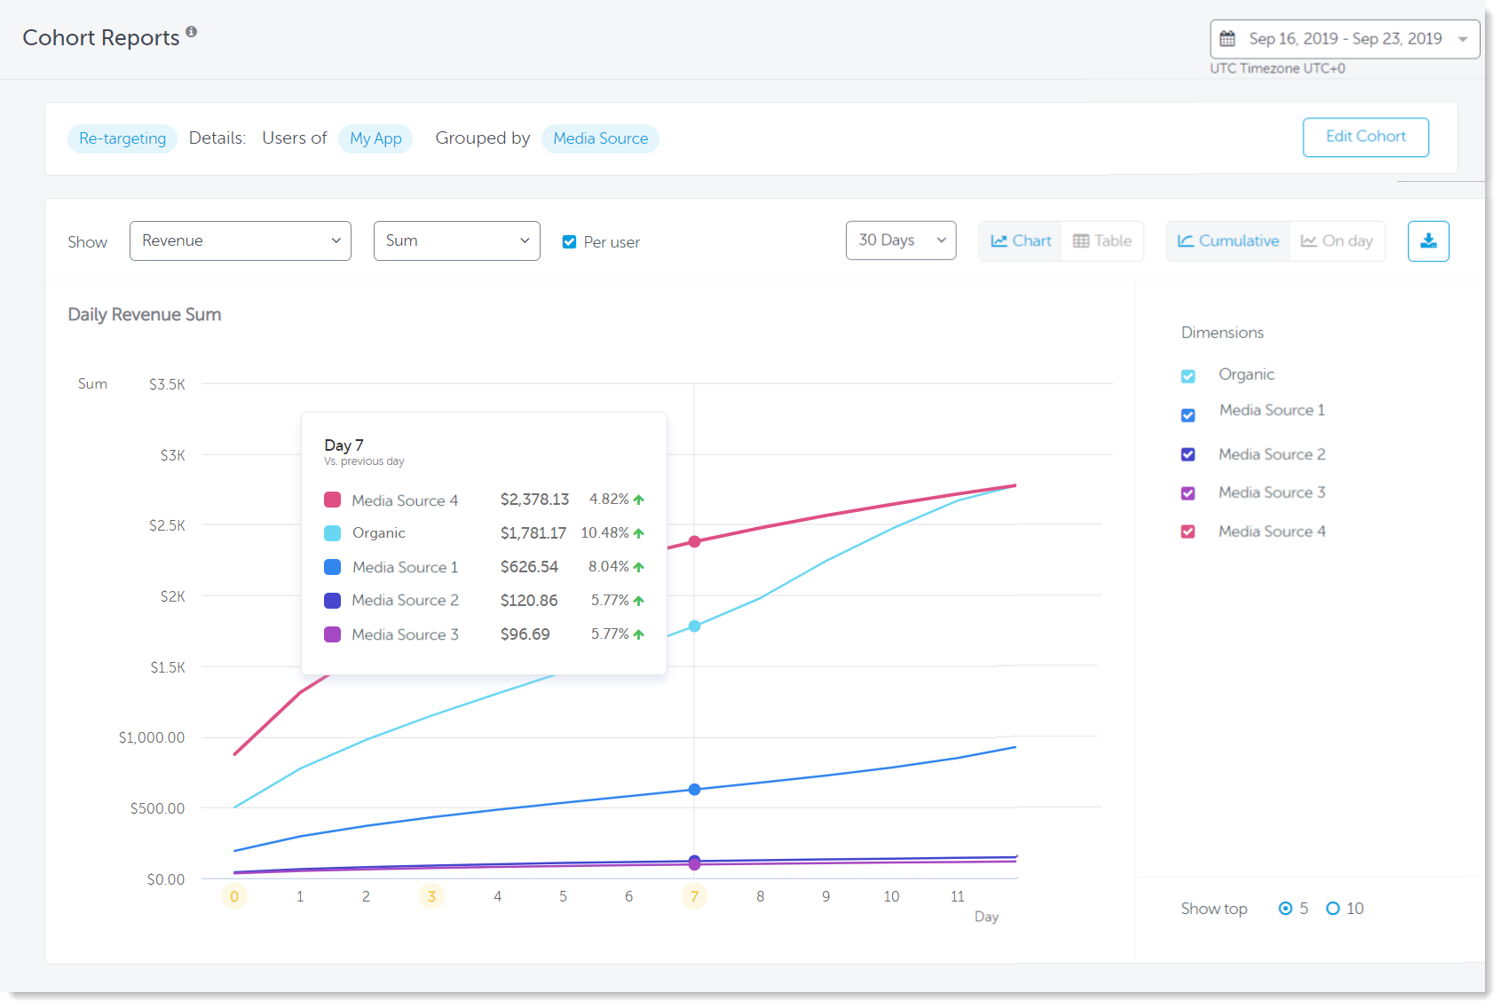This screenshot has width=1501, height=1008.
Task: Uncheck the Media Source 2 dimension
Action: pos(1189,454)
